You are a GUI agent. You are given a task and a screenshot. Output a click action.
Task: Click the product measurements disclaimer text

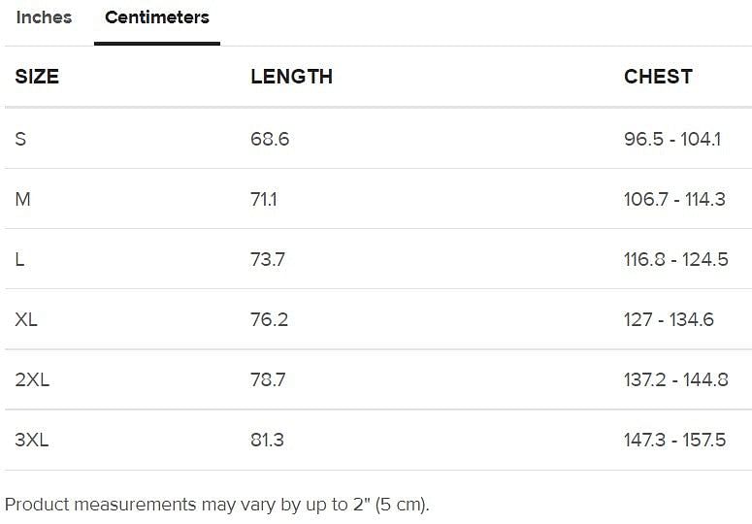[x=217, y=505]
